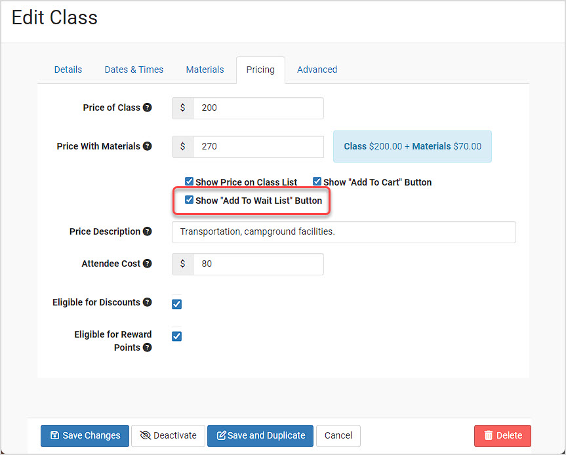Uncheck Show "Add To Cart" Button
Viewport: 566px width, 455px height.
click(317, 181)
